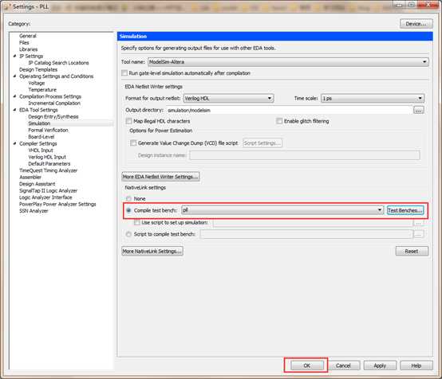Click the Device button
Screen dimensions: 442x379
click(416, 24)
